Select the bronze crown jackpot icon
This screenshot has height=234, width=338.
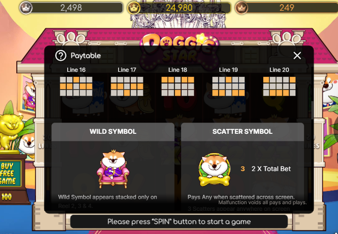click(x=242, y=8)
